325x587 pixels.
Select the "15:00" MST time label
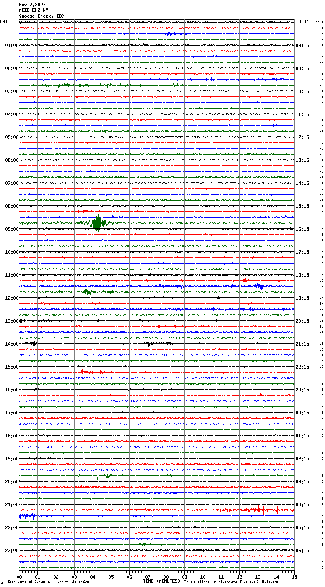pyautogui.click(x=12, y=367)
